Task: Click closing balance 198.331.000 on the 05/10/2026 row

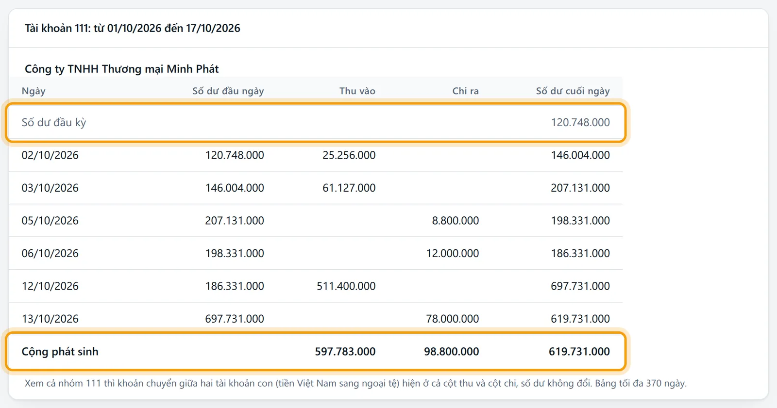Action: tap(580, 221)
